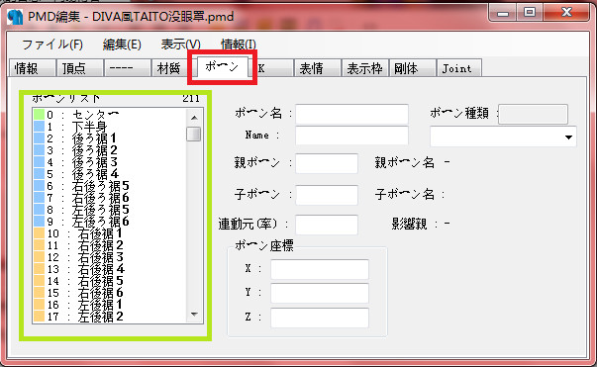The image size is (597, 367).
Task: Switch to the 剛体 tab
Action: pyautogui.click(x=412, y=68)
